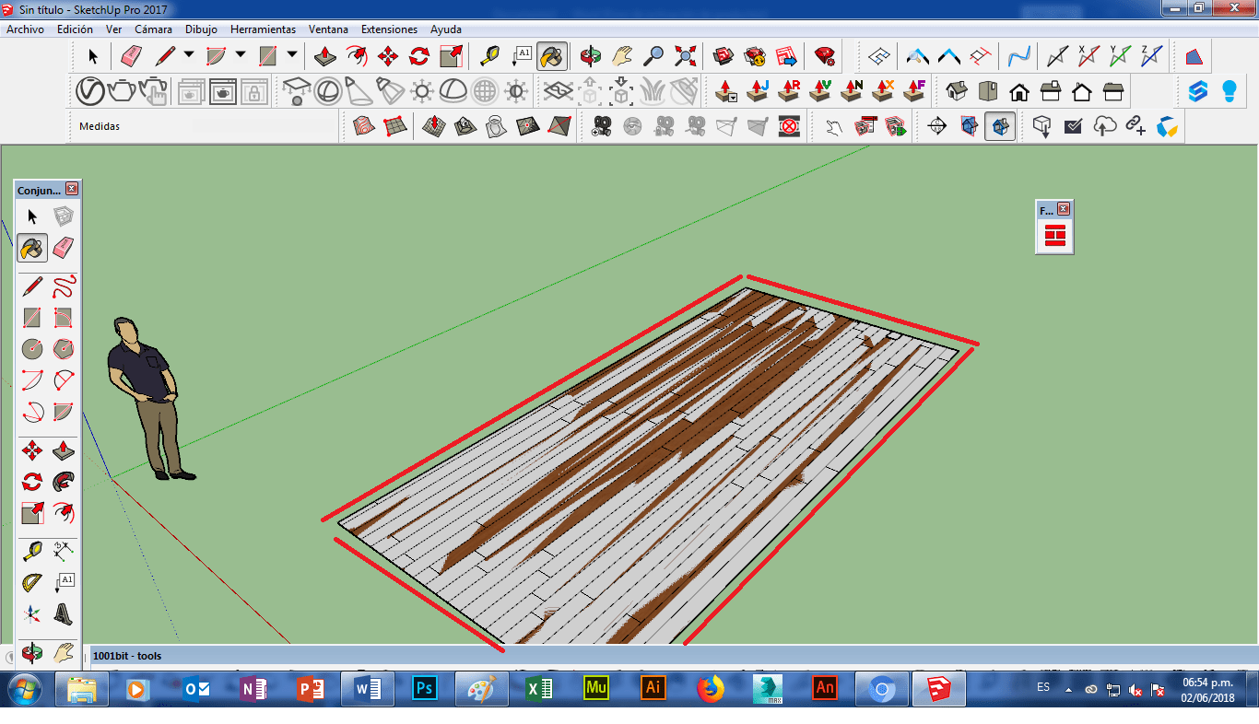Select the Eraser tool in top toolbar

(x=132, y=56)
